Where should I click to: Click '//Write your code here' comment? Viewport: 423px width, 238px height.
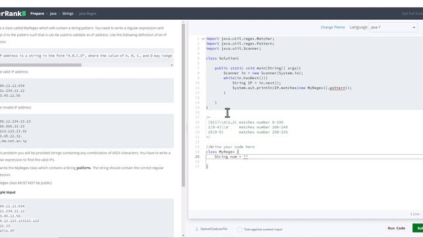pyautogui.click(x=230, y=147)
